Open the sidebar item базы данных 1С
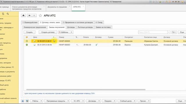Image resolution: width=186 pixels, height=104 pixels. (7, 67)
